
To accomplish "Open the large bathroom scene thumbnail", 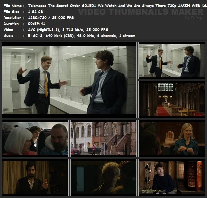I will coord(69,80).
